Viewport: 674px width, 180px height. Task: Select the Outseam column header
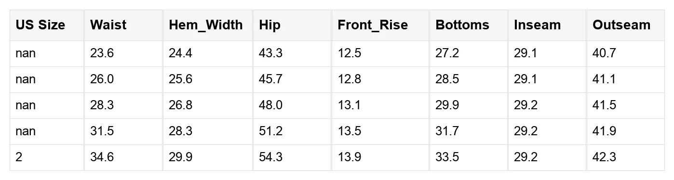coord(625,26)
